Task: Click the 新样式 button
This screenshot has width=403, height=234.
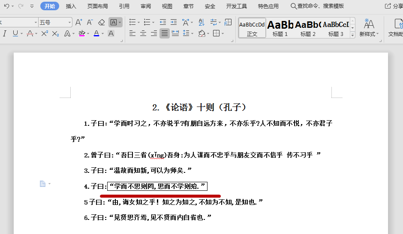Action: [369, 28]
